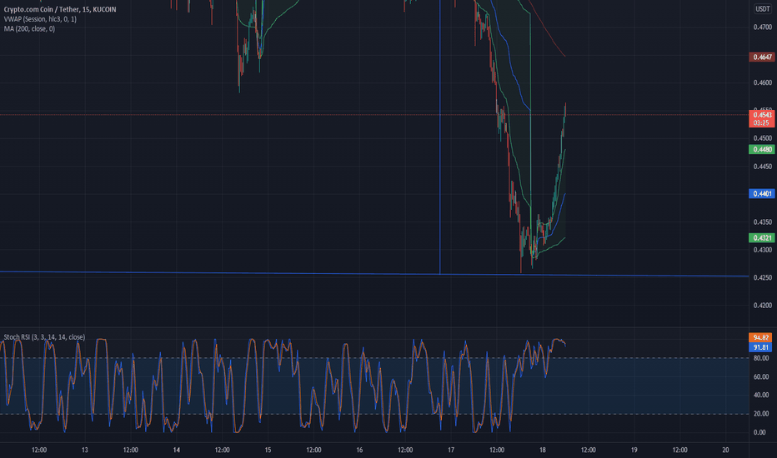
Task: Click the 0.4500 price axis tick
Action: pos(763,138)
